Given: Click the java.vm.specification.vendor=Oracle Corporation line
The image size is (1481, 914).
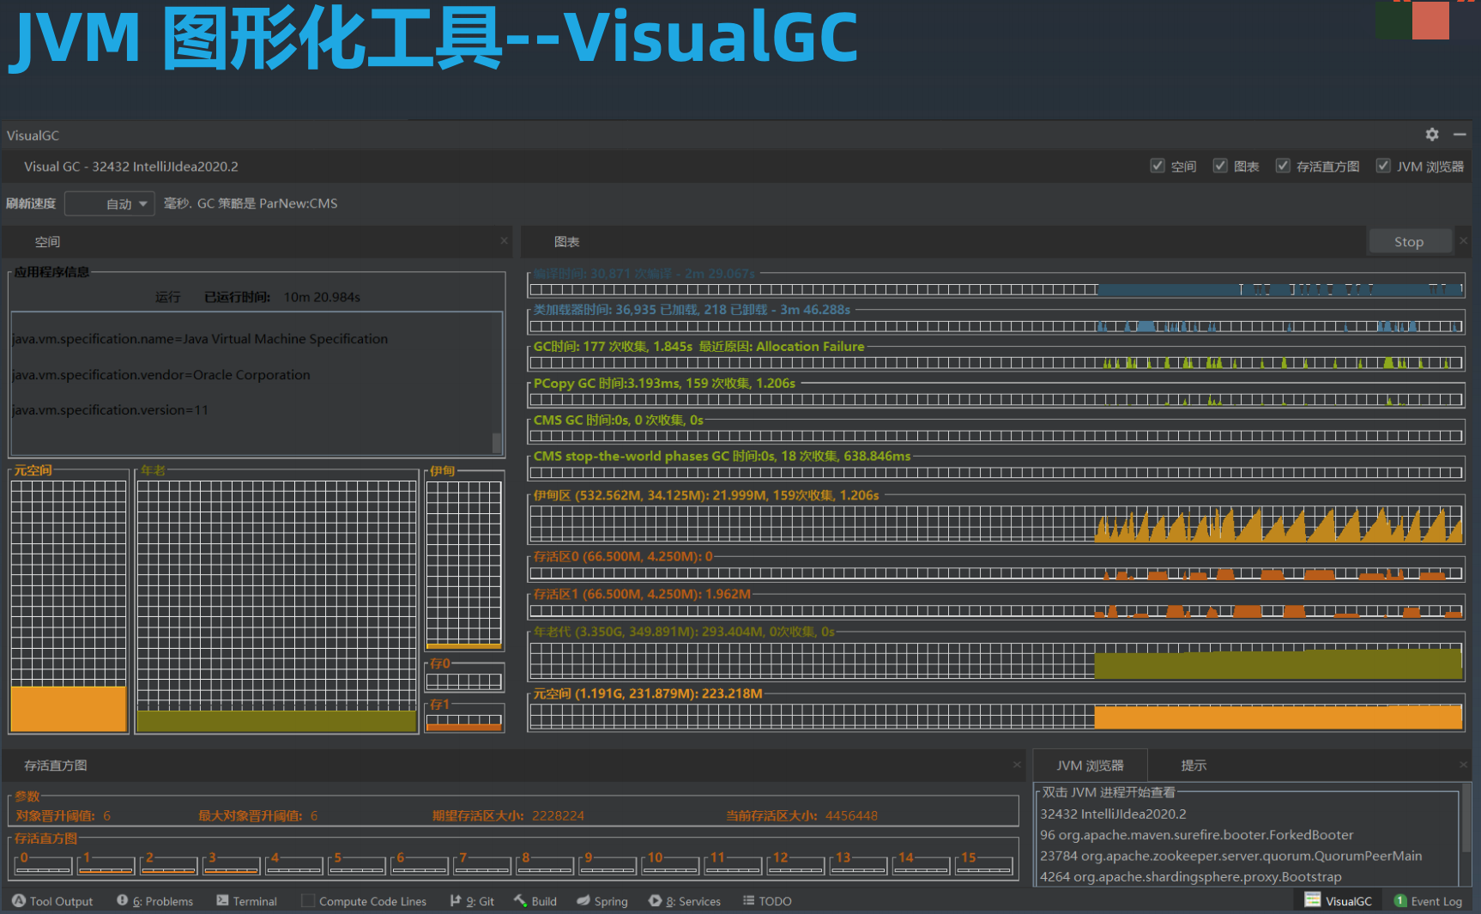Looking at the screenshot, I should (x=161, y=375).
